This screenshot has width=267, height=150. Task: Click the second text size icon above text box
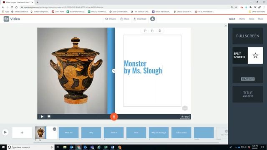pyautogui.click(x=152, y=30)
